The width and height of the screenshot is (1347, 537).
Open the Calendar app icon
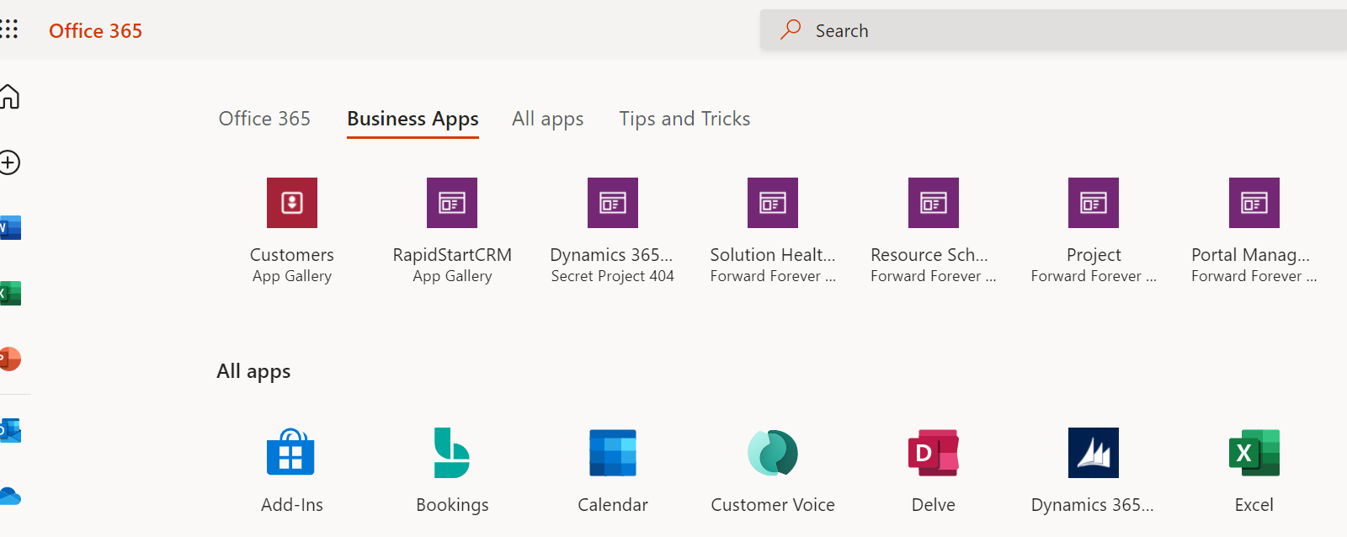(x=613, y=453)
